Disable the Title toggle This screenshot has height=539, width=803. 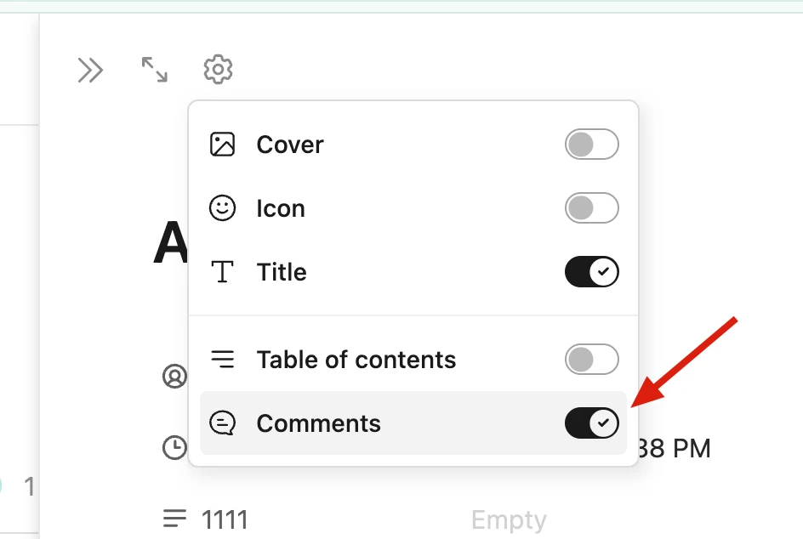591,272
